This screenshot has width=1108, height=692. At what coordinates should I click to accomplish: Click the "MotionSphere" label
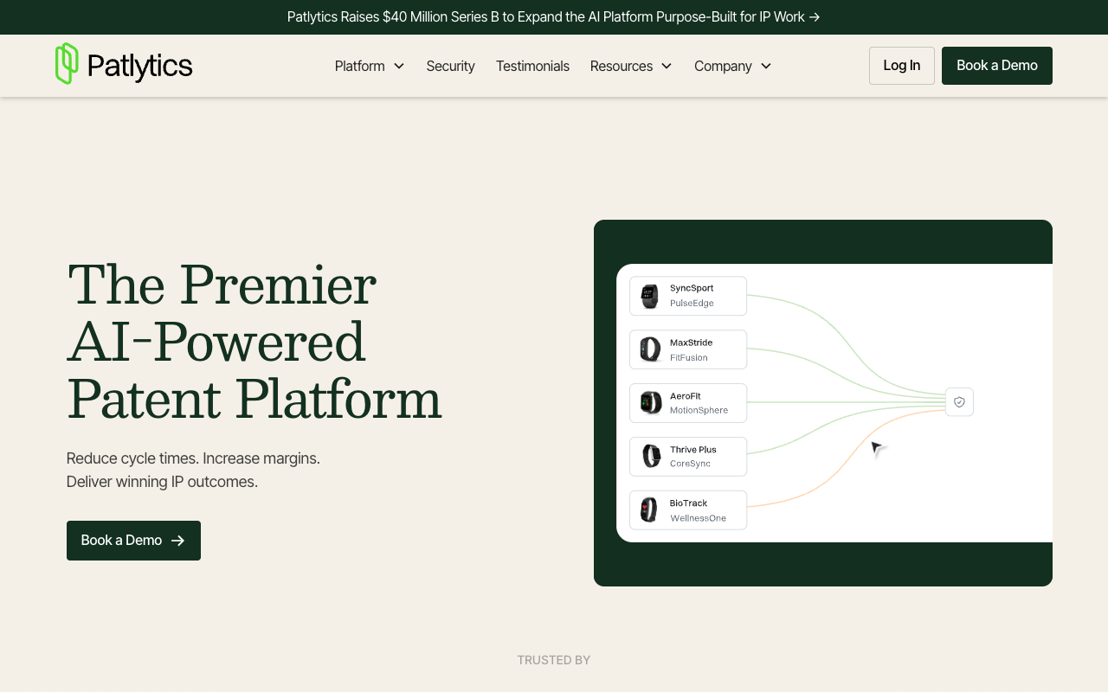(699, 410)
